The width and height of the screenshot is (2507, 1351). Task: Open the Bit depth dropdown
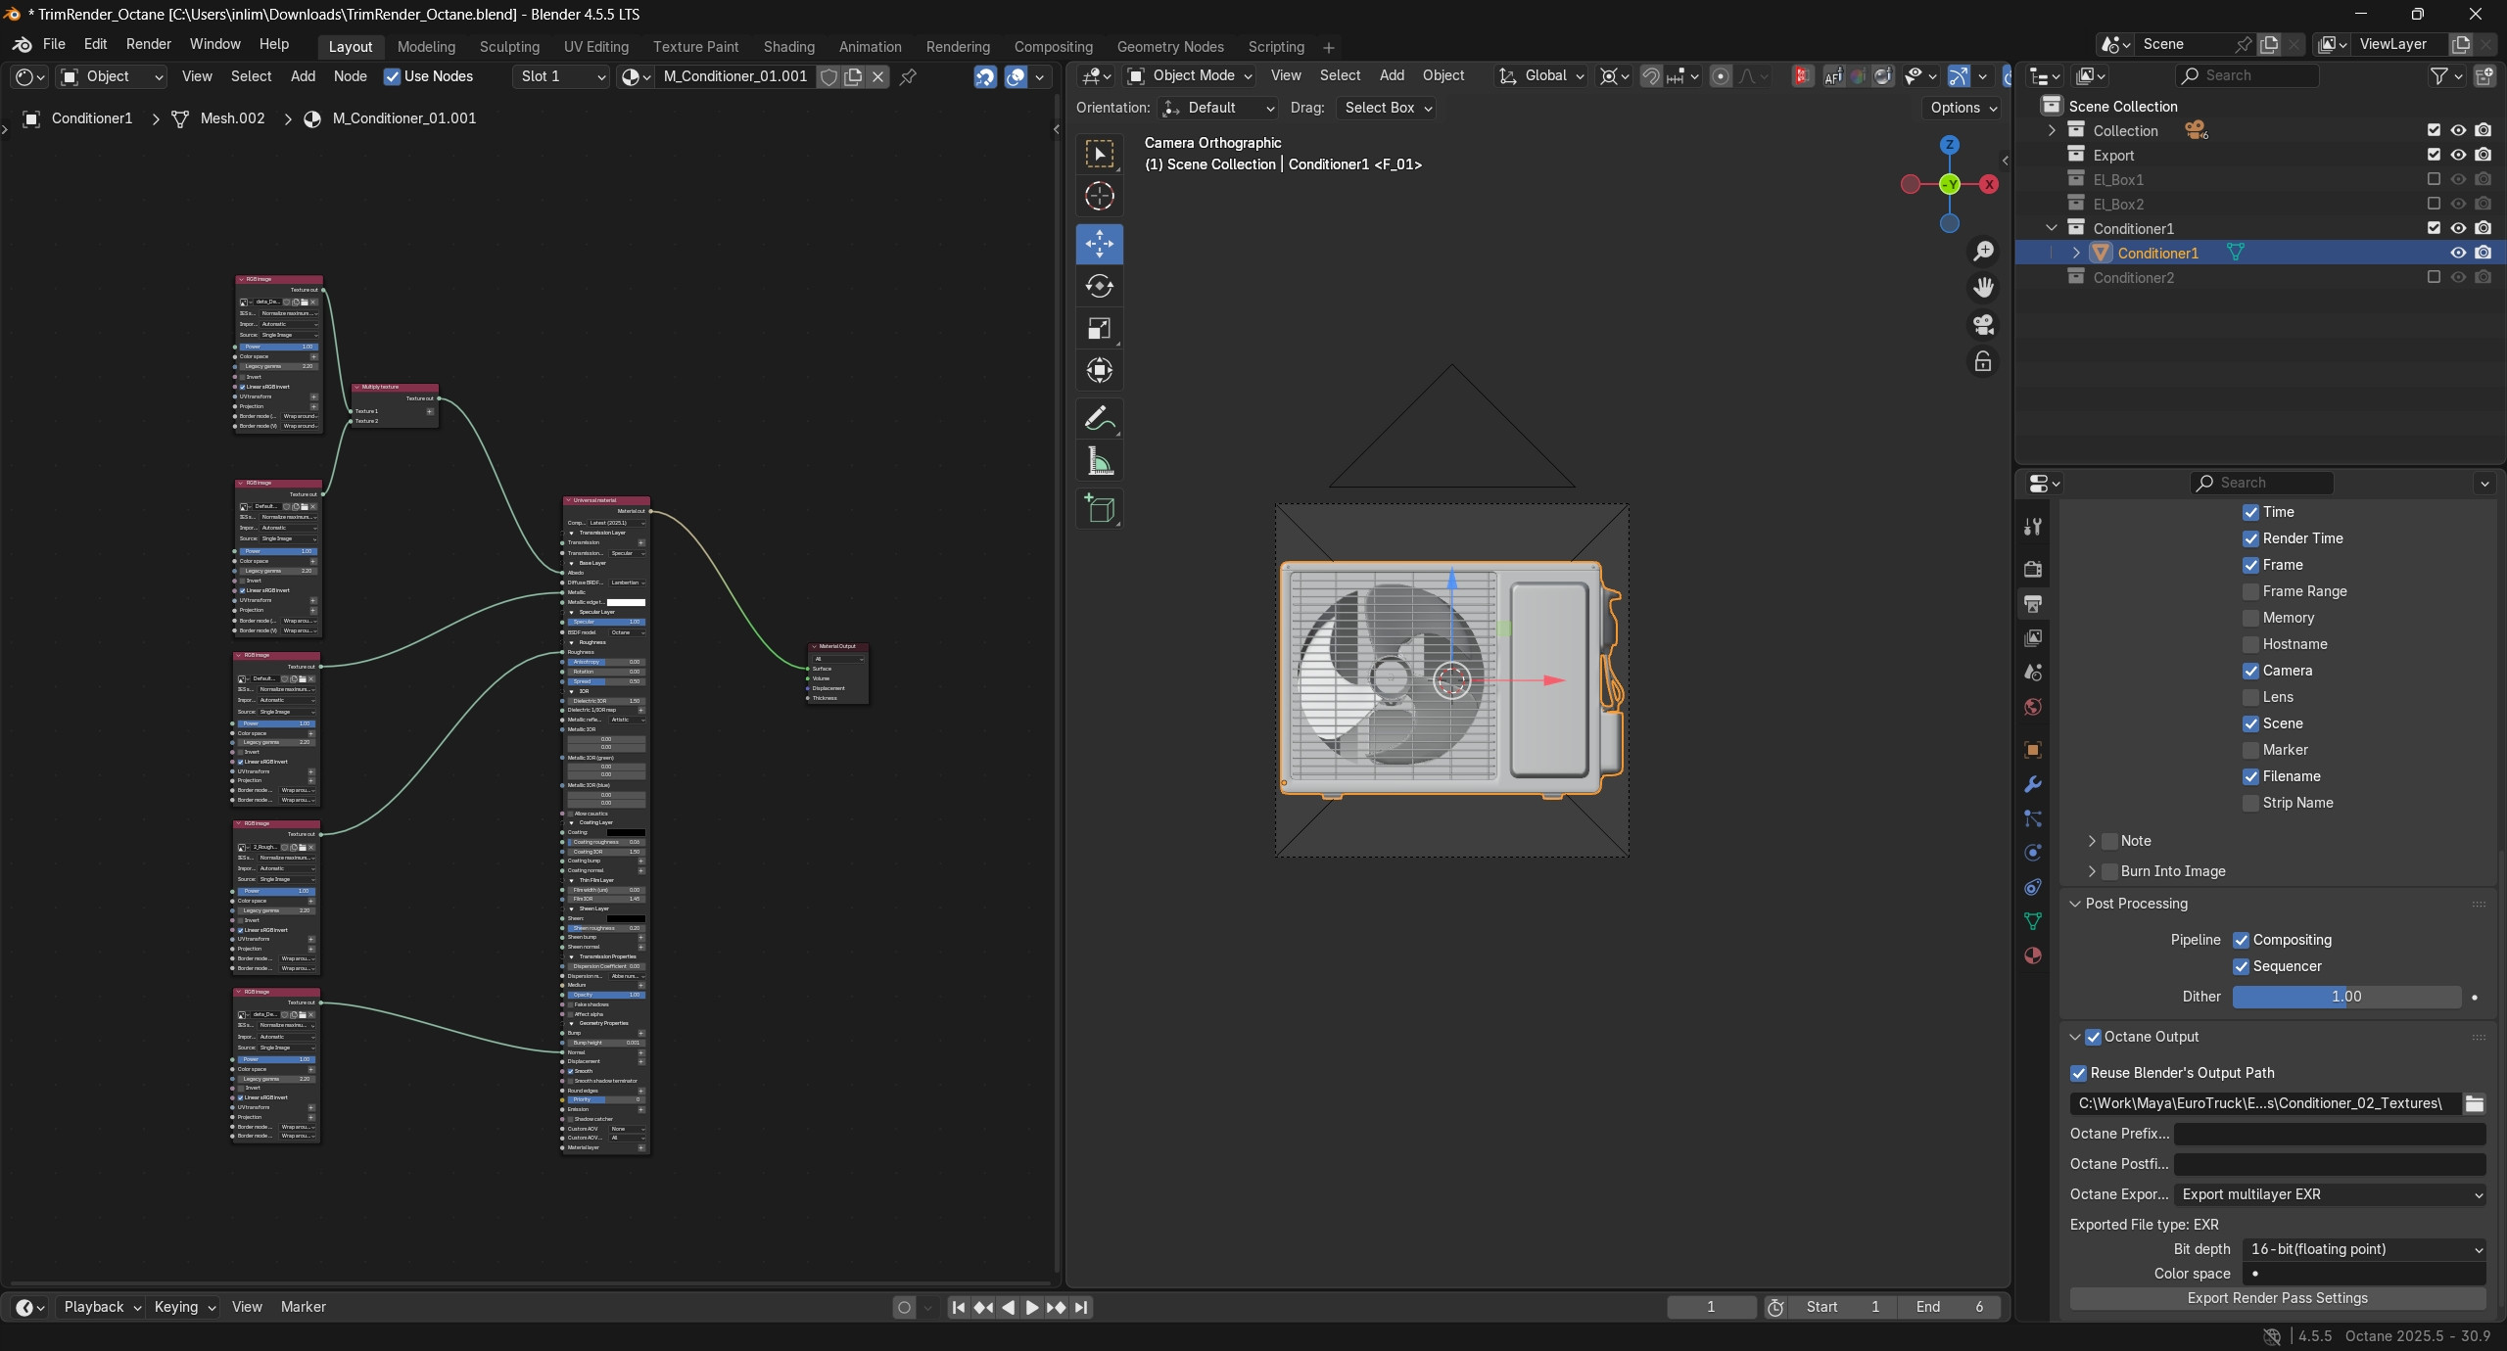(2364, 1249)
